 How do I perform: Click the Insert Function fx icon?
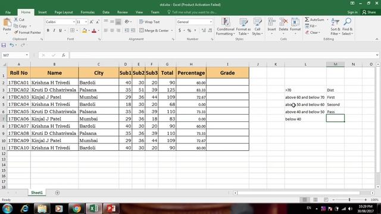[x=64, y=55]
